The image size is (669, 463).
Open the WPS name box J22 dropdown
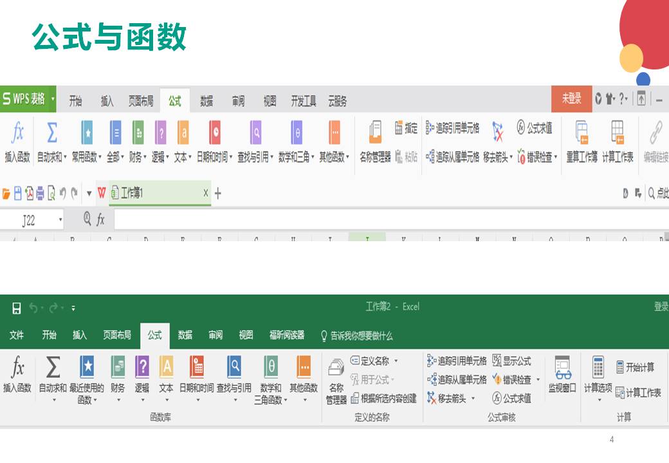point(60,221)
